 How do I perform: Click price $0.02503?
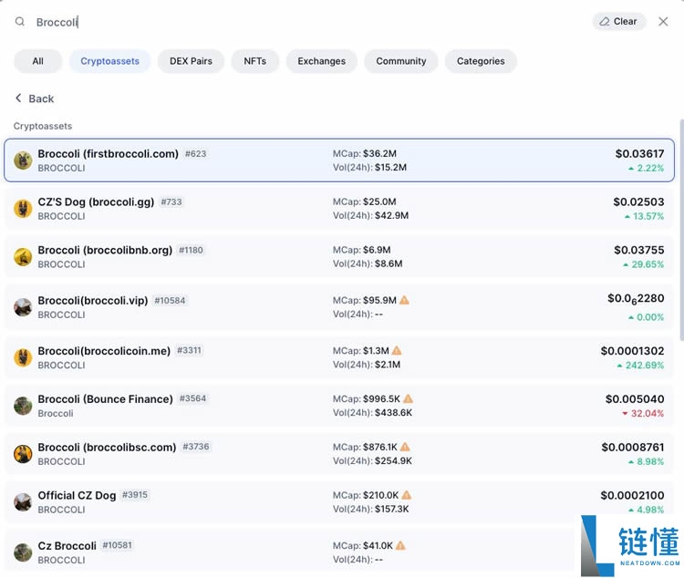pyautogui.click(x=638, y=201)
